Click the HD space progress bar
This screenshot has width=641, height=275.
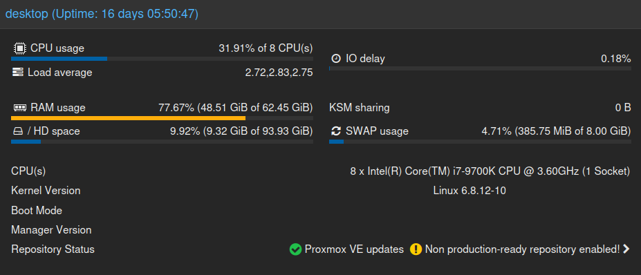click(x=162, y=142)
